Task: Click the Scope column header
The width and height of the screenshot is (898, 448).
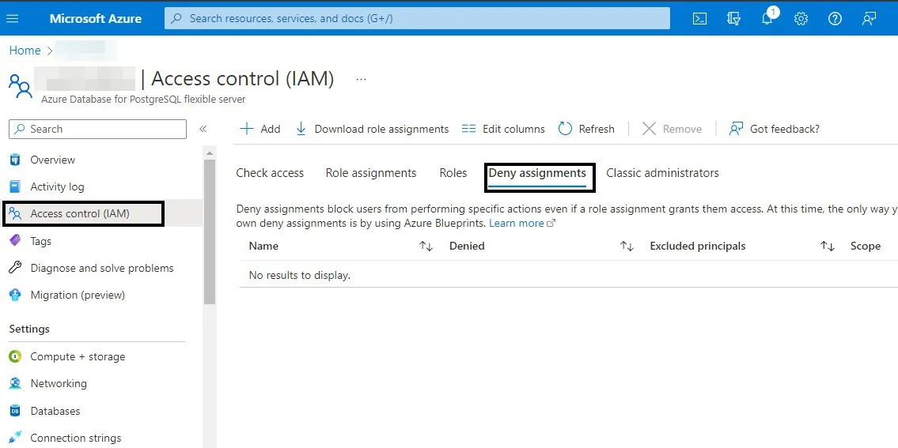Action: (866, 246)
